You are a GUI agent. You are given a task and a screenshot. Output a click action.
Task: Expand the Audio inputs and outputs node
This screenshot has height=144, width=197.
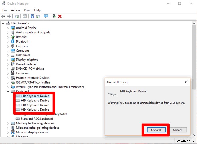tap(8, 33)
